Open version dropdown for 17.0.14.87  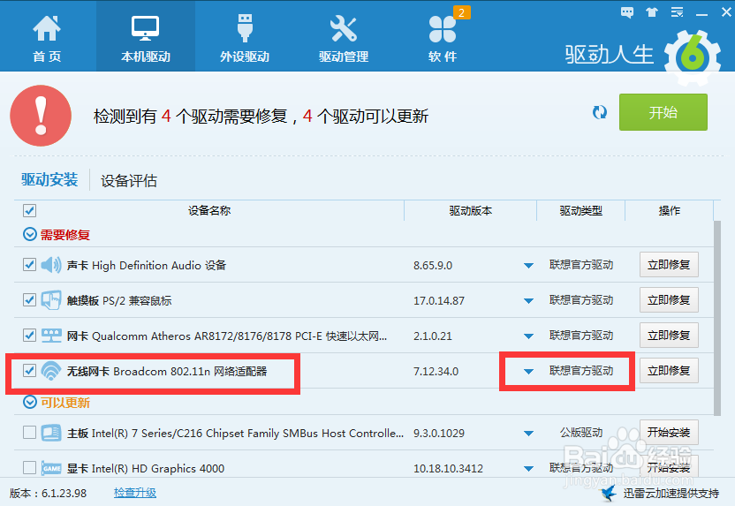[528, 301]
